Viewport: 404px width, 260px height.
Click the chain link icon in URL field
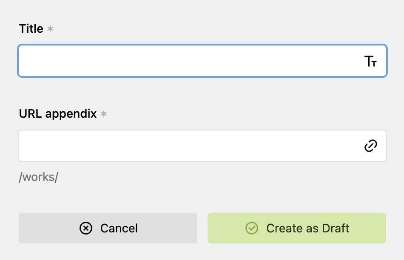coord(371,146)
